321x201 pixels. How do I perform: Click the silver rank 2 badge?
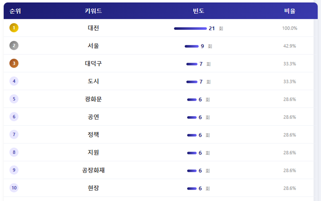(14, 46)
